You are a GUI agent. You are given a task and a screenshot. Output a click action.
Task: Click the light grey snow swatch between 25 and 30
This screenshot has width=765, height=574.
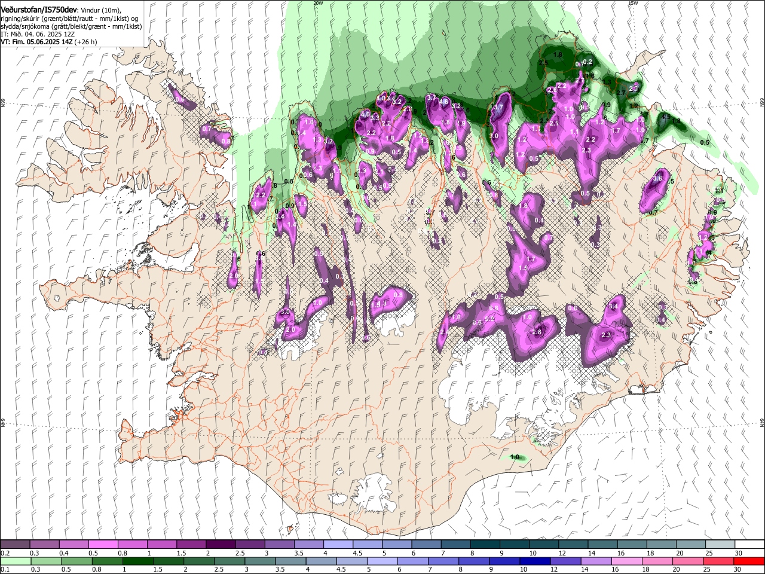click(x=719, y=545)
